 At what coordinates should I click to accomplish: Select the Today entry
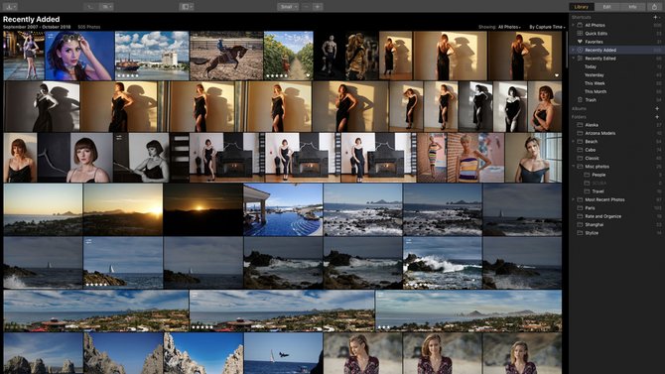pyautogui.click(x=591, y=67)
